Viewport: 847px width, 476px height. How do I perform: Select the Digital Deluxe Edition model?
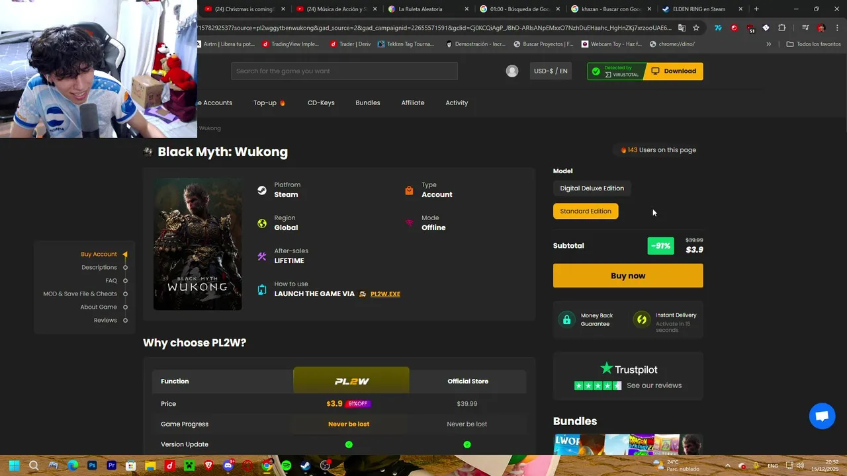click(x=592, y=188)
